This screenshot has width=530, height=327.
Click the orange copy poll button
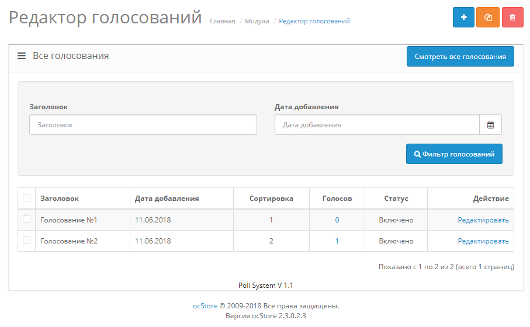tap(488, 18)
